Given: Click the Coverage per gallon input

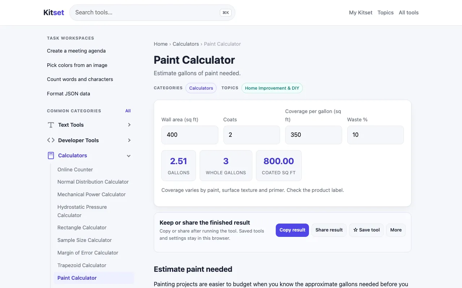Looking at the screenshot, I should (314, 135).
